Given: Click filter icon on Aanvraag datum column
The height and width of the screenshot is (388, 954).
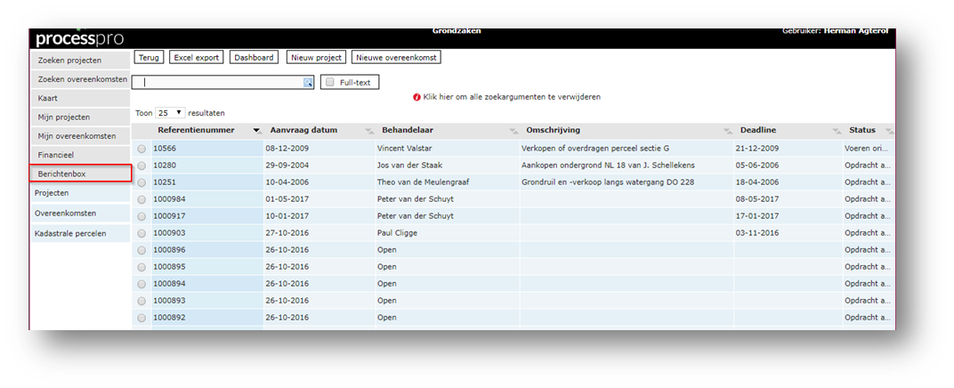Looking at the screenshot, I should tap(368, 131).
